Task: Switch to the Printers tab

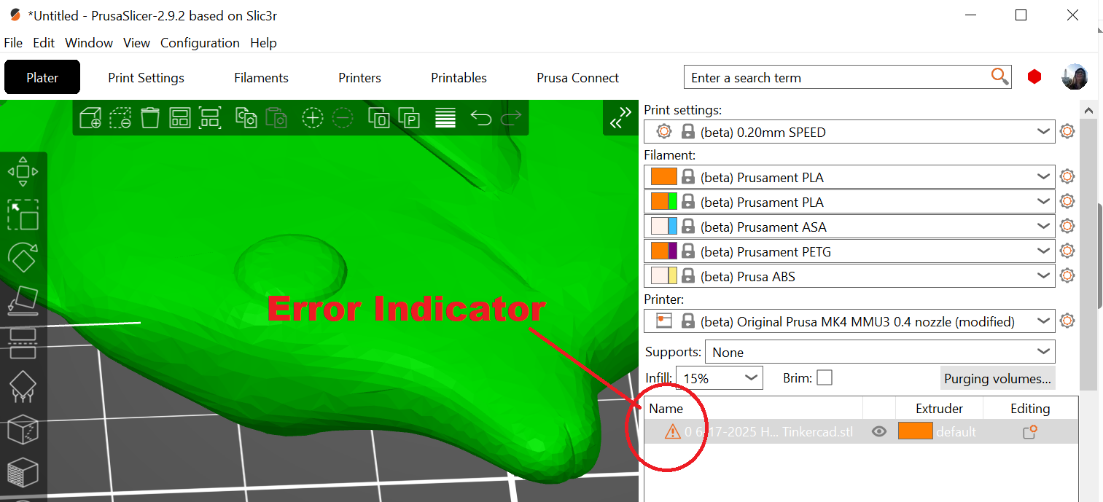Action: click(x=359, y=77)
